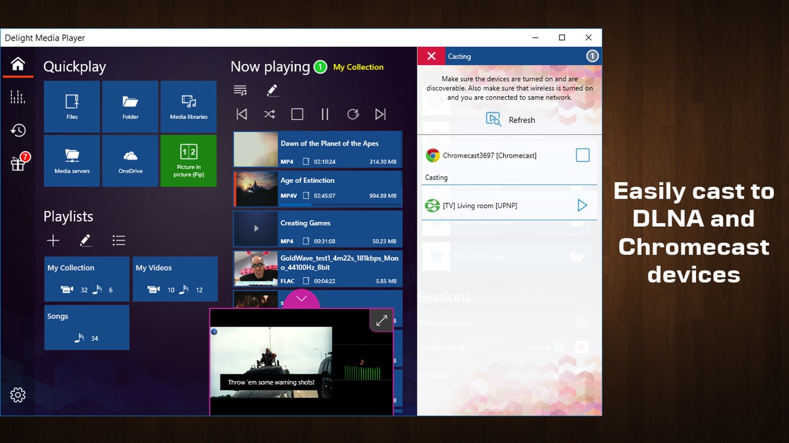This screenshot has width=789, height=443.
Task: Open playback history using the clock icon
Action: click(x=17, y=130)
